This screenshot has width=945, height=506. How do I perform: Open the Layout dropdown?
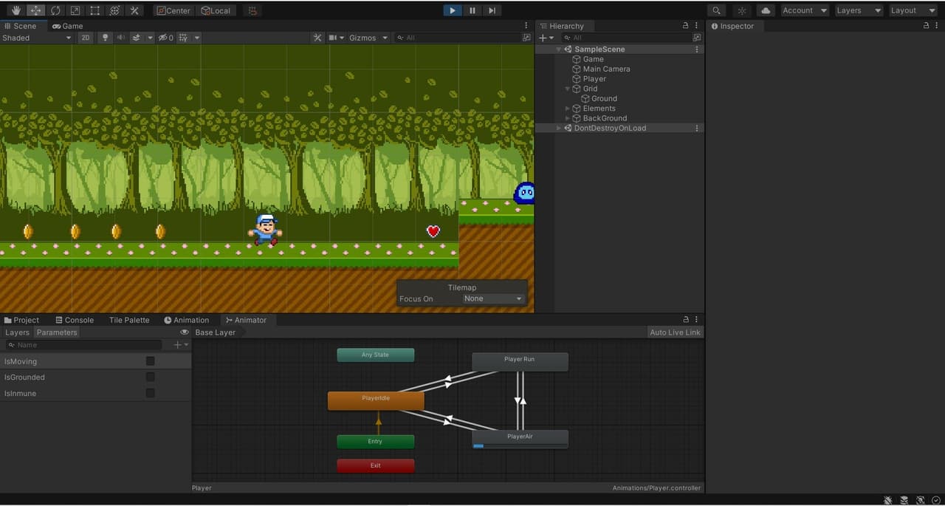pyautogui.click(x=913, y=10)
